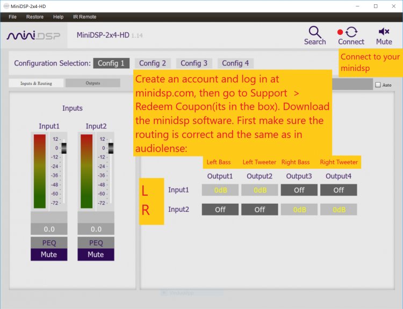Open the File menu
Viewport: 403px width, 309px height.
tap(12, 17)
